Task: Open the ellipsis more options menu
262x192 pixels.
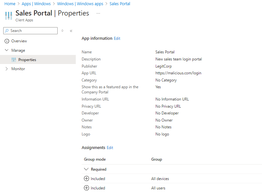Action: coord(98,13)
